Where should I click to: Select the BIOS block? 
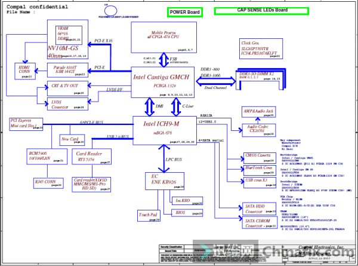(x=187, y=213)
